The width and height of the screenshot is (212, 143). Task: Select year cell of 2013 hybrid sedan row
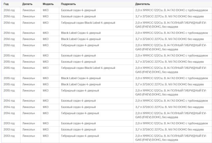tap(9, 136)
